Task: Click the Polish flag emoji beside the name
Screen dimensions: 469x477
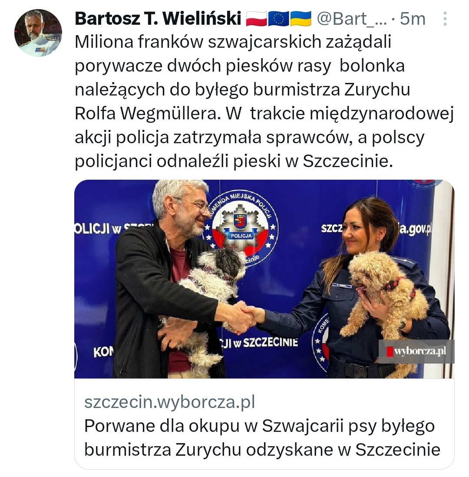Action: (256, 19)
